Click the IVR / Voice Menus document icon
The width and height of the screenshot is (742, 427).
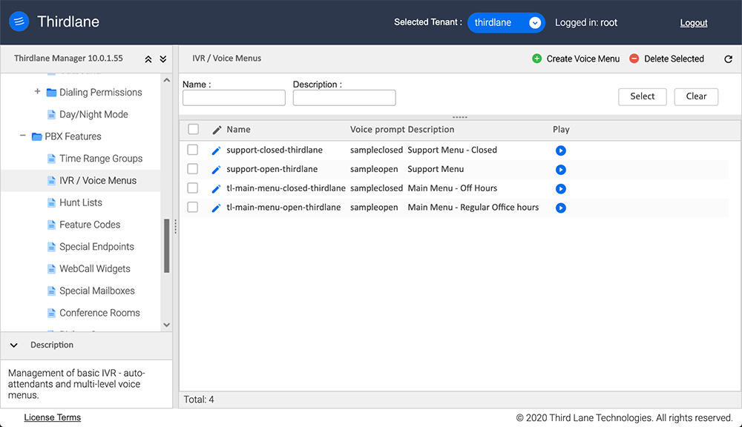pyautogui.click(x=52, y=181)
